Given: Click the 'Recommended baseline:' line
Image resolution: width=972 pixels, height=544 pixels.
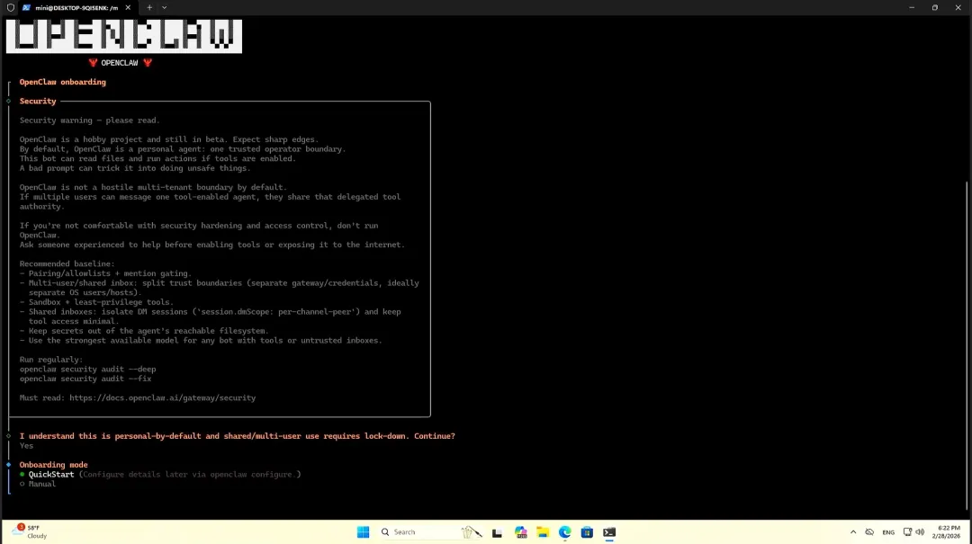Looking at the screenshot, I should pyautogui.click(x=67, y=264).
